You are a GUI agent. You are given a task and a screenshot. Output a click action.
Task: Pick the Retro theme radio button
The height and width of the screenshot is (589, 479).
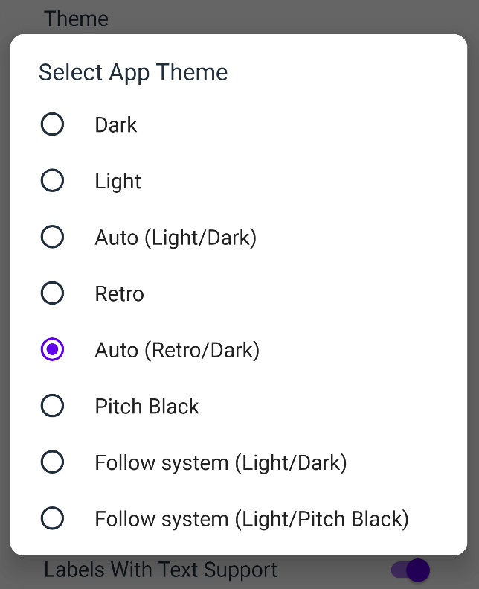[x=52, y=293]
